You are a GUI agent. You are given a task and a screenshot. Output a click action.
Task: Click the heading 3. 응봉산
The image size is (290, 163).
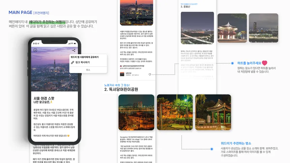tap(185, 7)
